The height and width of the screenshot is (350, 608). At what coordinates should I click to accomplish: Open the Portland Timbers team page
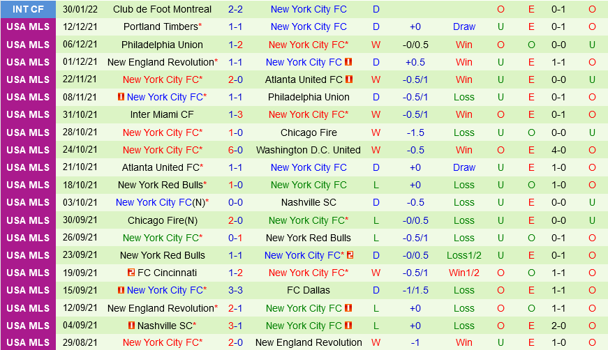coord(161,26)
